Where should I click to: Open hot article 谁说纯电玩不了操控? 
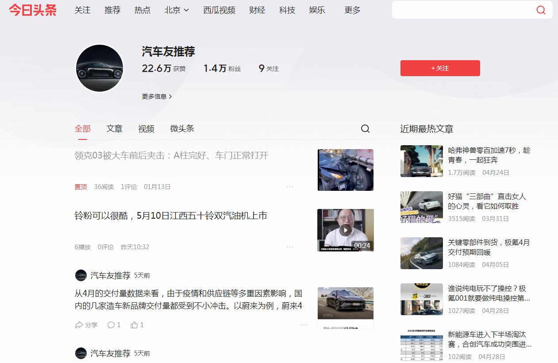489,293
